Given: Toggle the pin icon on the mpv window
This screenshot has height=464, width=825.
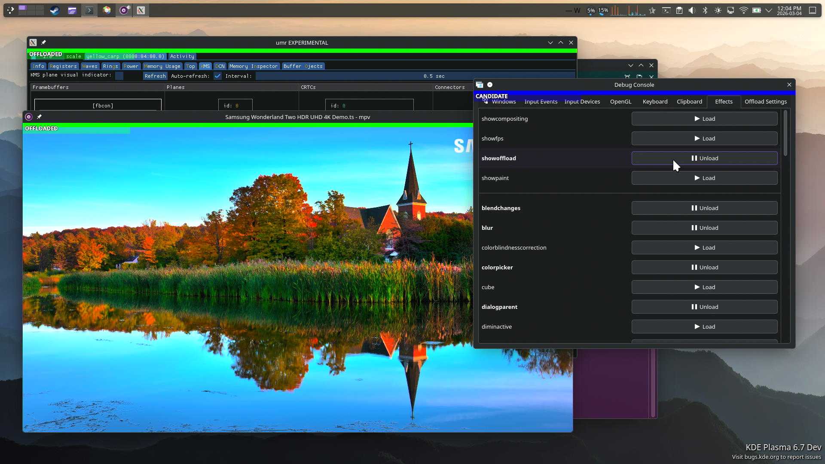Looking at the screenshot, I should (39, 116).
